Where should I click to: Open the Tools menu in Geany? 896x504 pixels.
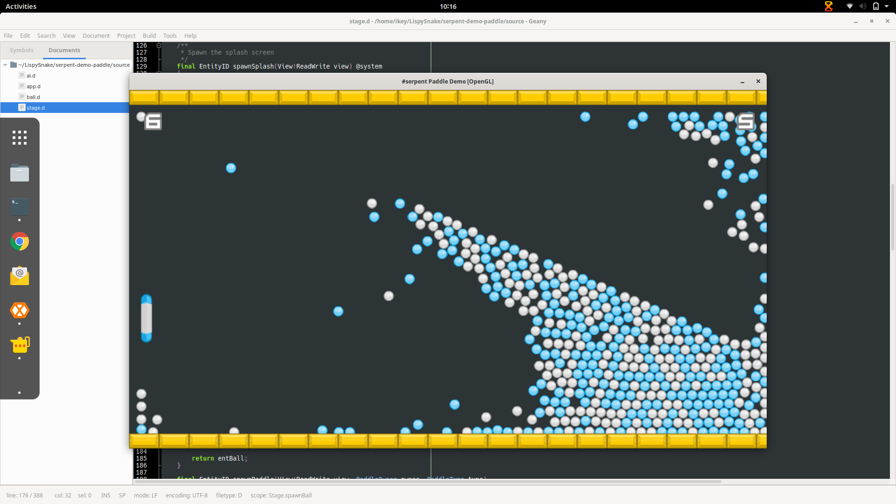[x=170, y=35]
